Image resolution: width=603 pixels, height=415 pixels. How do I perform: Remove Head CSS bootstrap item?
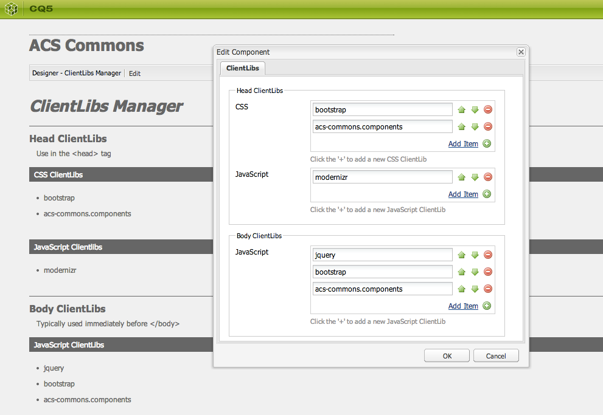pyautogui.click(x=488, y=110)
